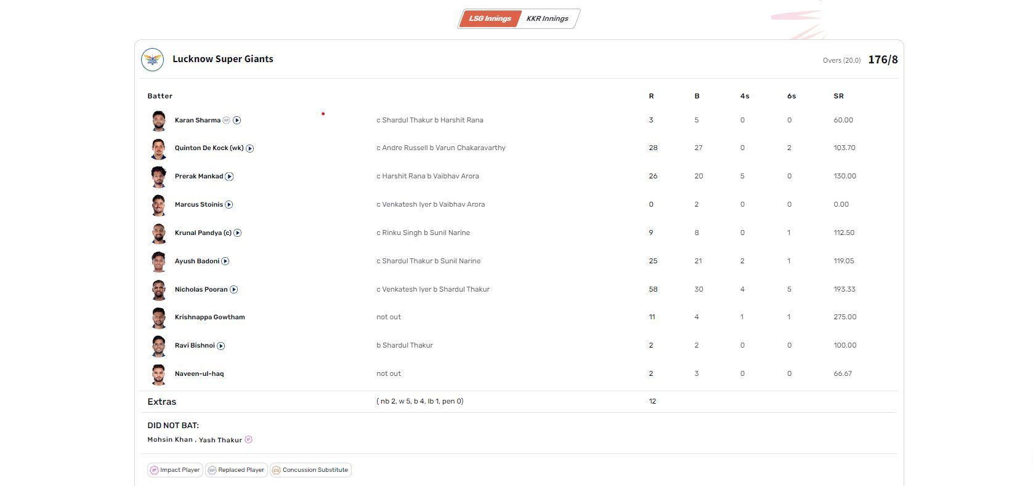Screen dimensions: 1033x486
Task: Click the Lucknow Super Giants team name
Action: (x=223, y=59)
